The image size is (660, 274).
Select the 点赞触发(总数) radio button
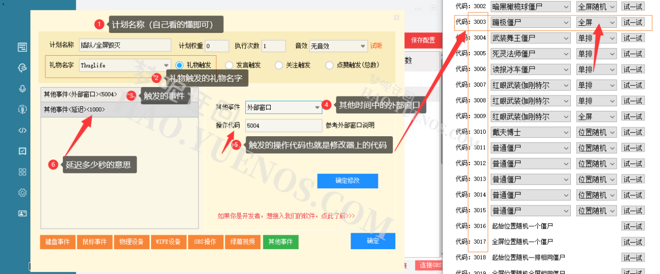tap(329, 65)
